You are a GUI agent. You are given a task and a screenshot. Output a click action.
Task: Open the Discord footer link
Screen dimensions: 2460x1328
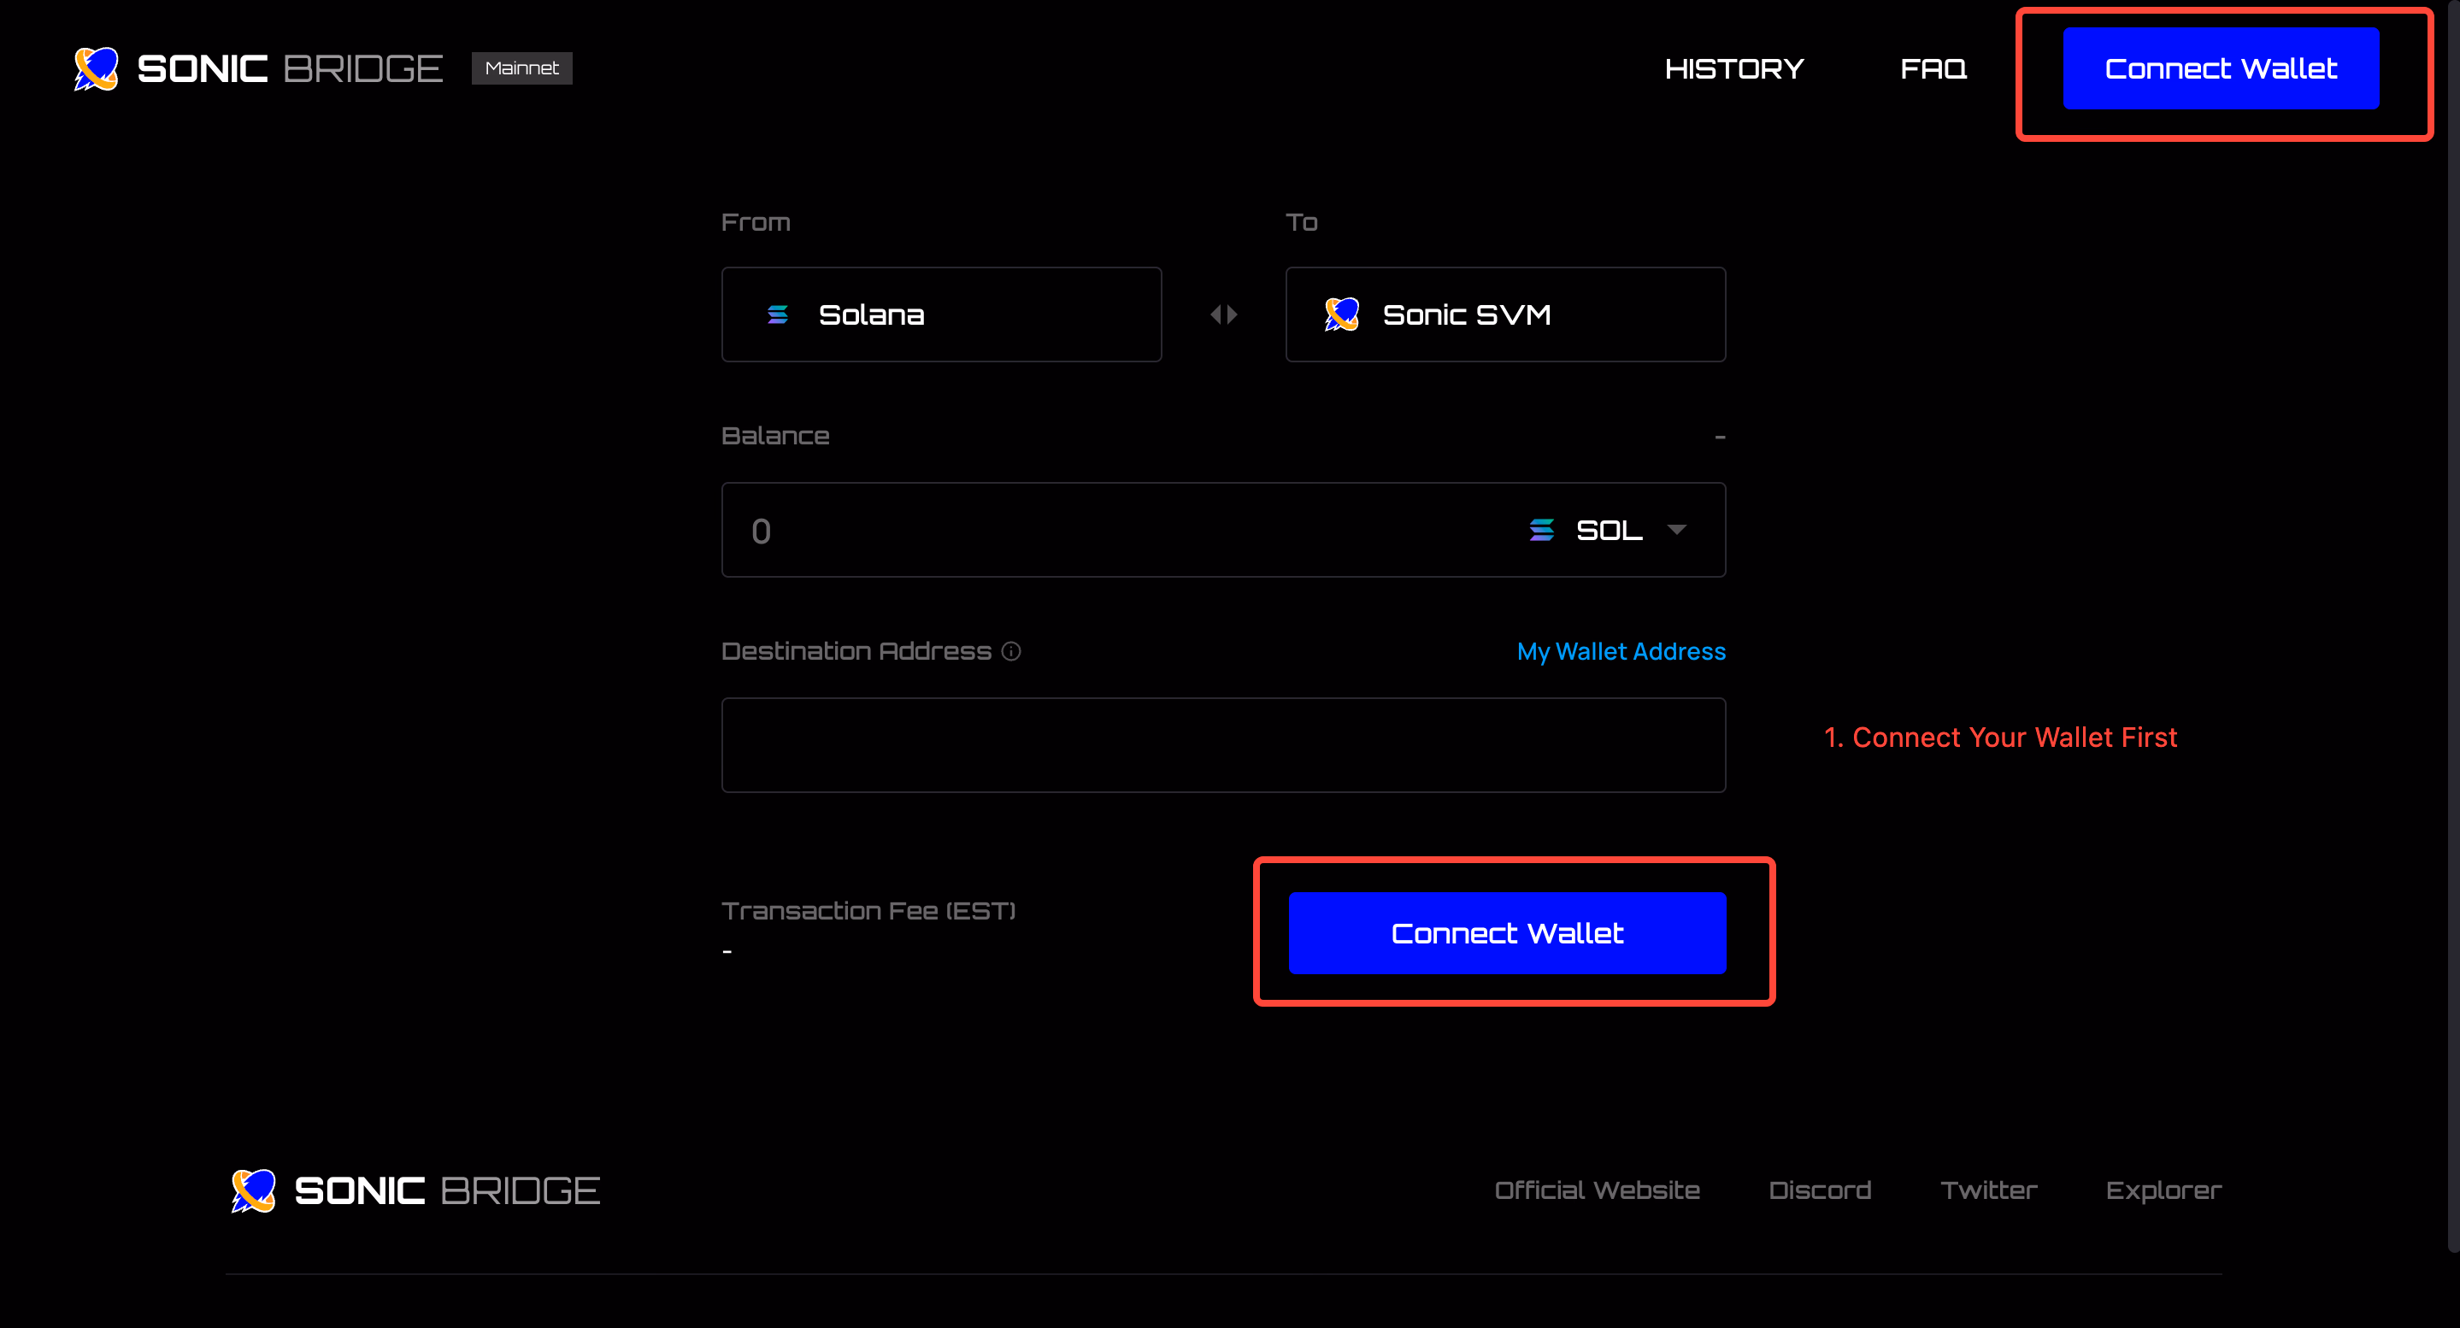click(x=1819, y=1190)
